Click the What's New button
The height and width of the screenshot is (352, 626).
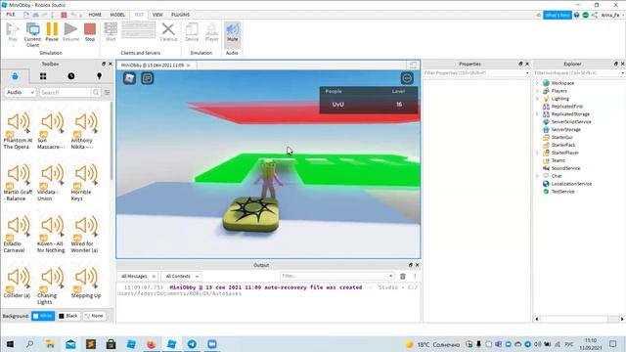point(558,16)
